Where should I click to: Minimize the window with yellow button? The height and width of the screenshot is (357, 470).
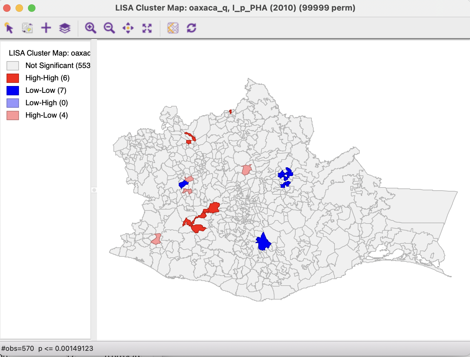[x=19, y=8]
